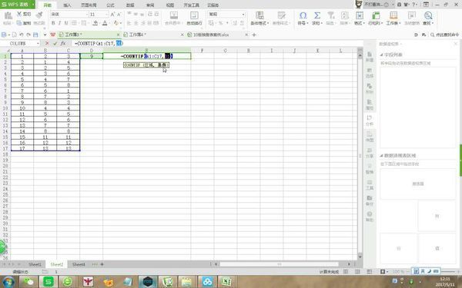Switch to Sheet1 tab
The width and height of the screenshot is (462, 288).
tap(35, 264)
